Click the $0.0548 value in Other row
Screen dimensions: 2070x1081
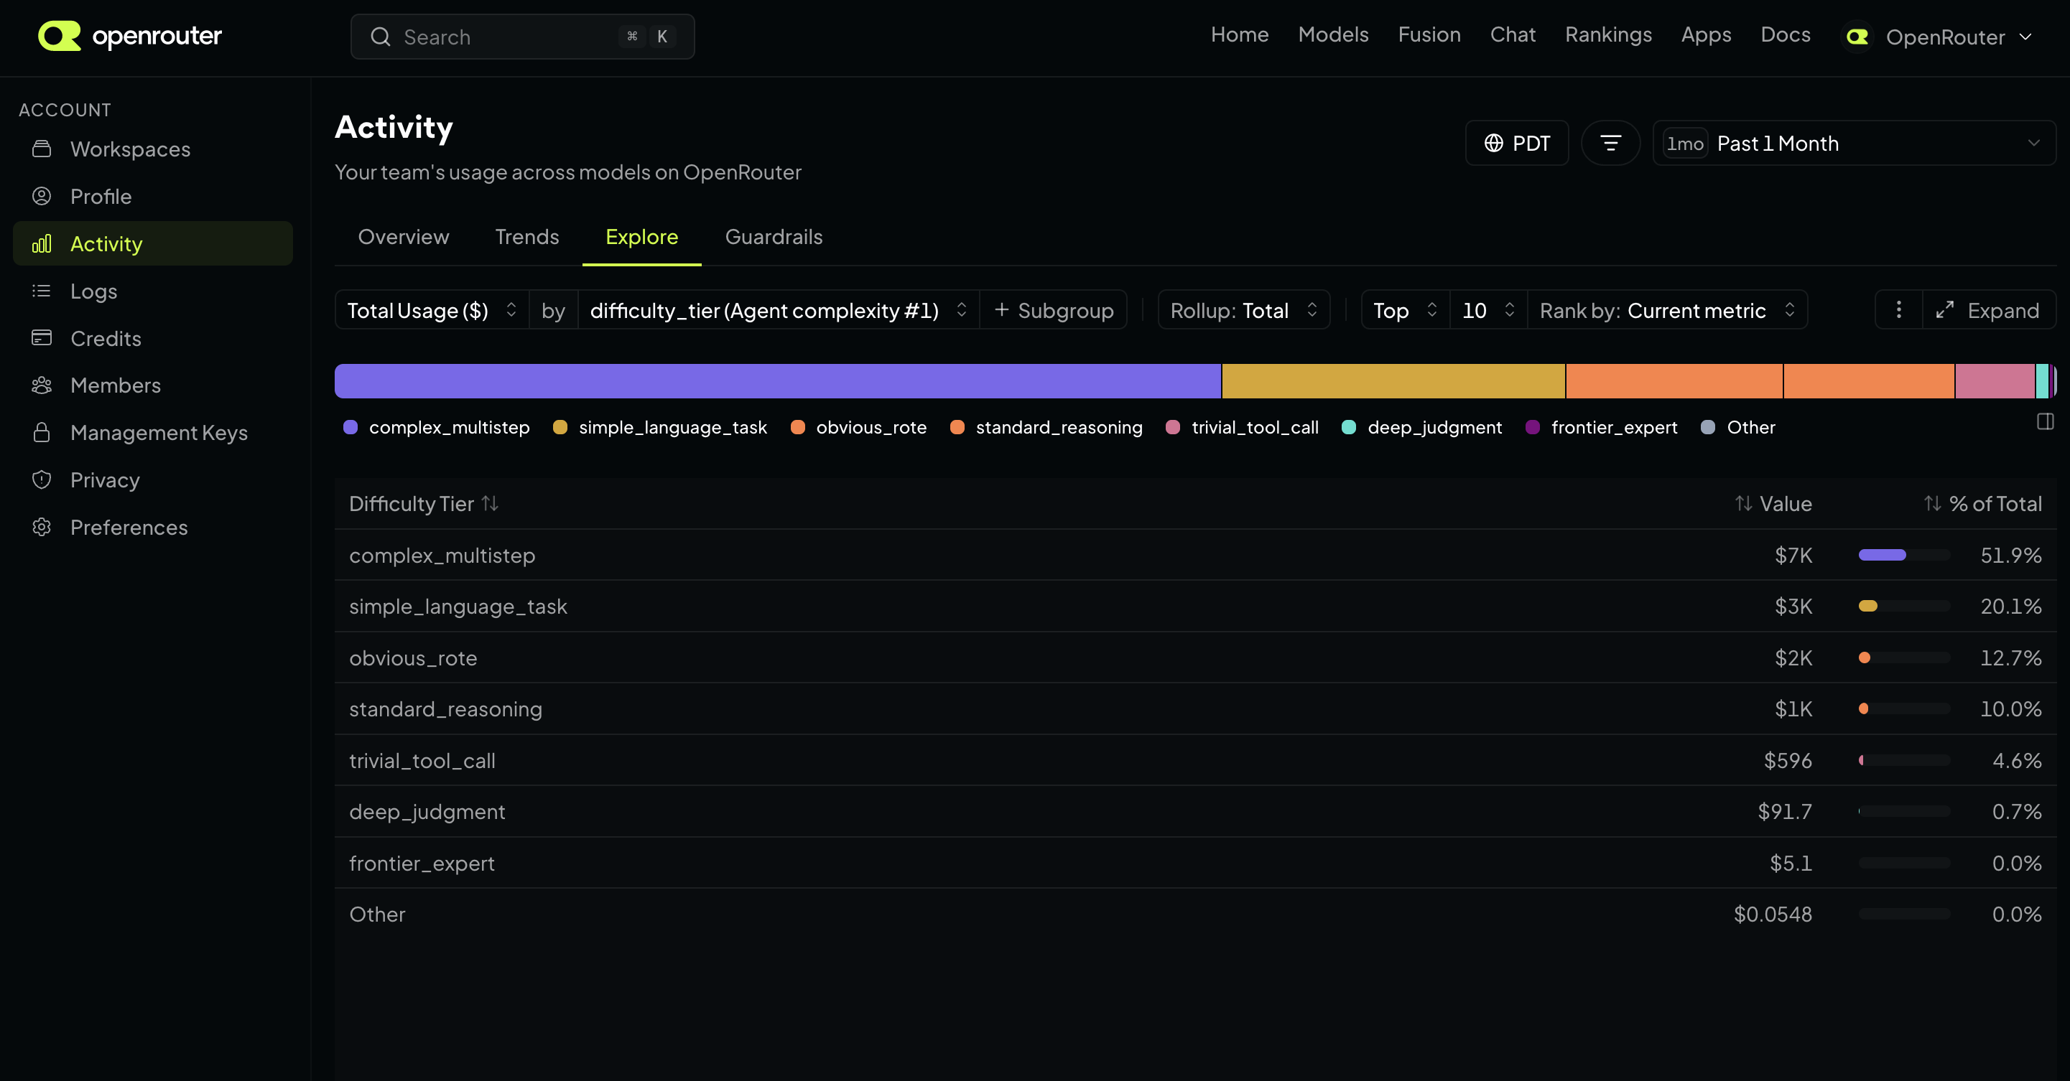1772,914
